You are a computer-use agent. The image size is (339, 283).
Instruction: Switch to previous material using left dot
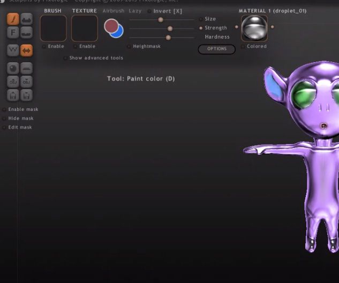(237, 27)
